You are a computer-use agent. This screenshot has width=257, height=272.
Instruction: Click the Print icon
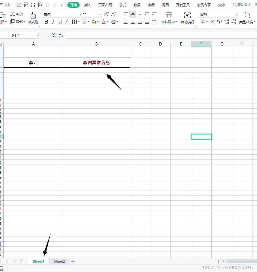pos(33,5)
